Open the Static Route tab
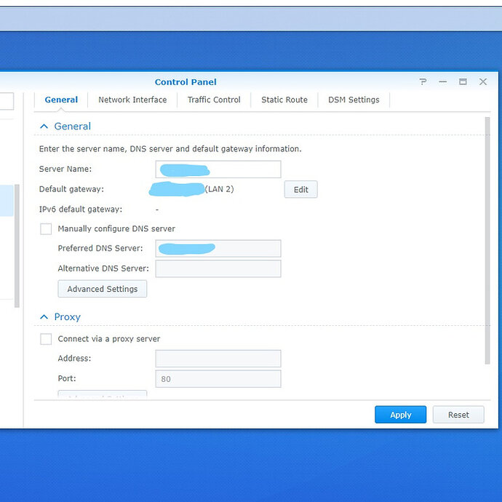502x502 pixels. (x=284, y=100)
